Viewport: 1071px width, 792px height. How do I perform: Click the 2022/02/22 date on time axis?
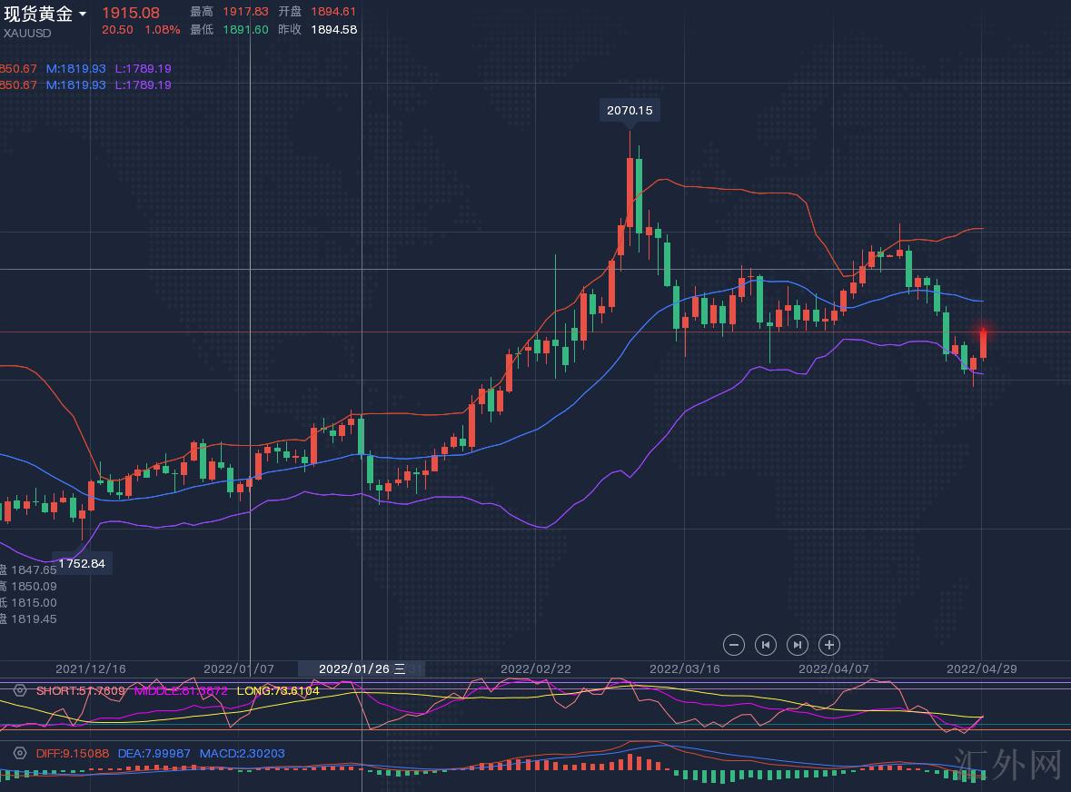(536, 668)
